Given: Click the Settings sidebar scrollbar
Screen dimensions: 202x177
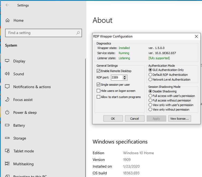Looking at the screenshot, I should (x=85, y=118).
